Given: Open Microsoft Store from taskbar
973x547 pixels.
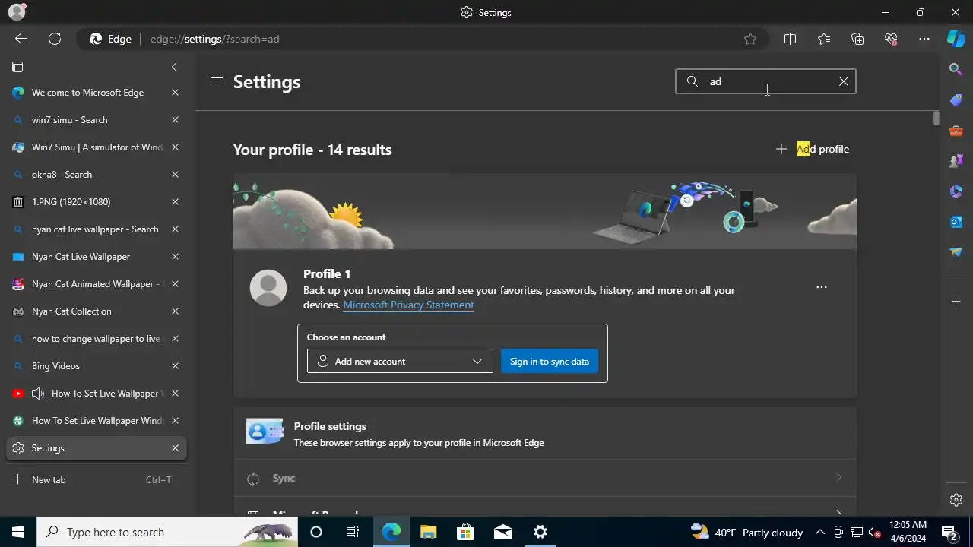Looking at the screenshot, I should (x=466, y=532).
